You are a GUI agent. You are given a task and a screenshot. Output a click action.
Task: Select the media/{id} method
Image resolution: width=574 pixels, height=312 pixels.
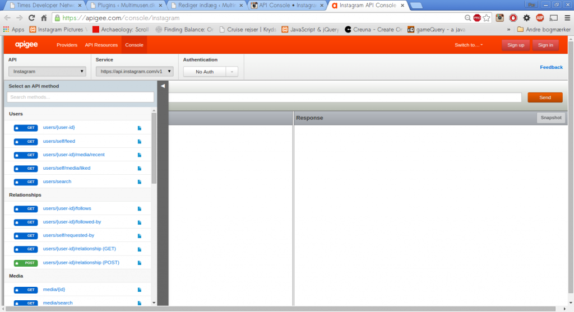pos(54,290)
